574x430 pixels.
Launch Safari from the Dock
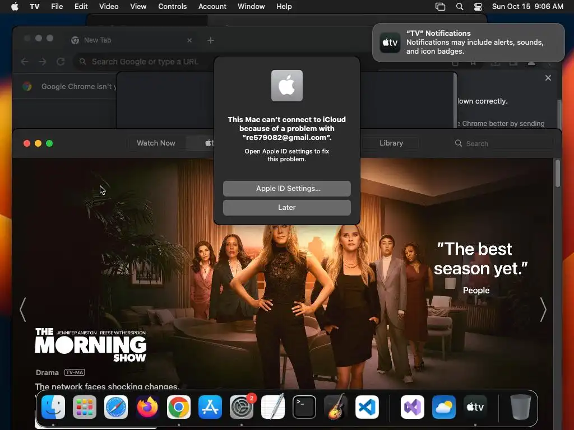[x=116, y=407]
